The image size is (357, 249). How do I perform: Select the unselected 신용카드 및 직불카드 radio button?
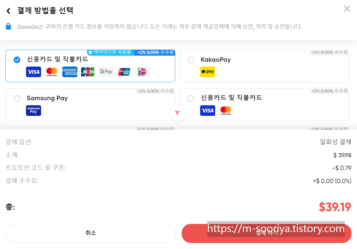(x=191, y=98)
